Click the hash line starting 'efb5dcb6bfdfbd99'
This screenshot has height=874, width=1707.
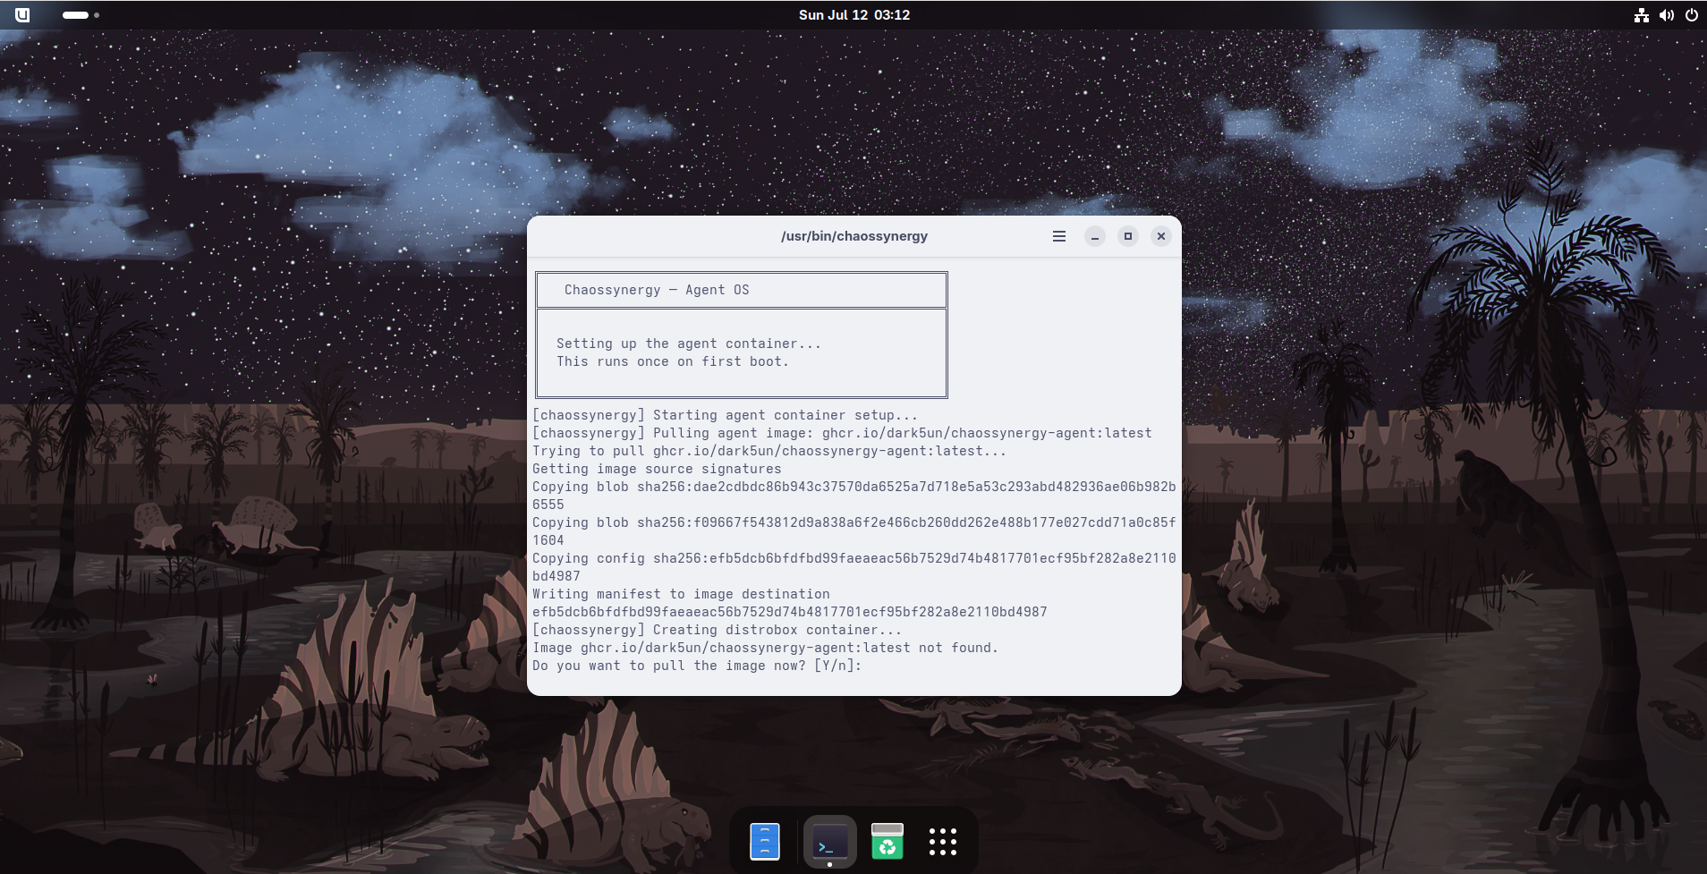tap(790, 612)
